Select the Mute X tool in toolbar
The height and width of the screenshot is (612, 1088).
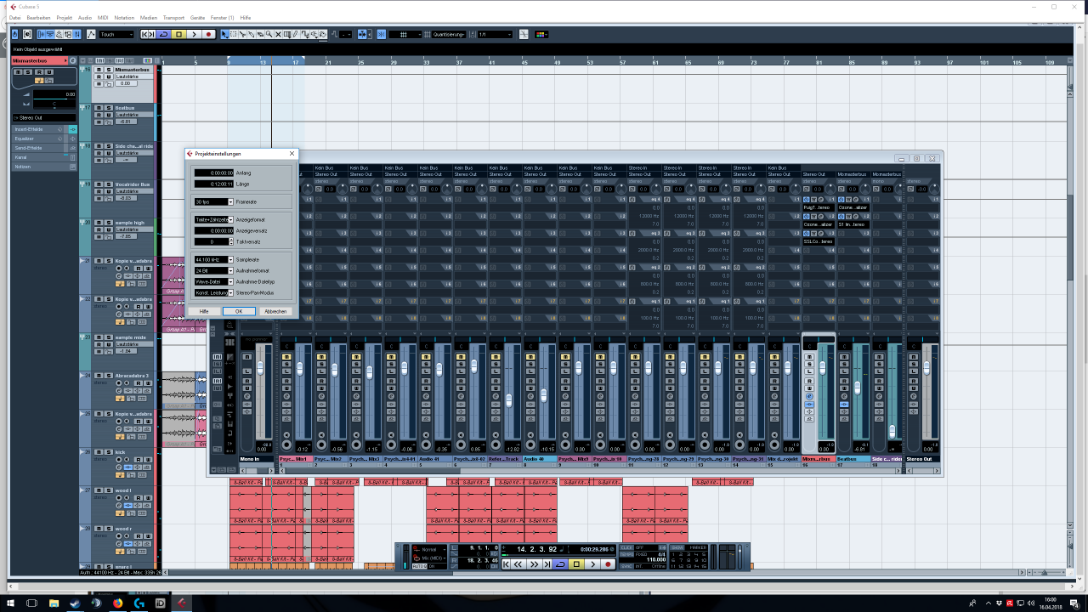[277, 34]
